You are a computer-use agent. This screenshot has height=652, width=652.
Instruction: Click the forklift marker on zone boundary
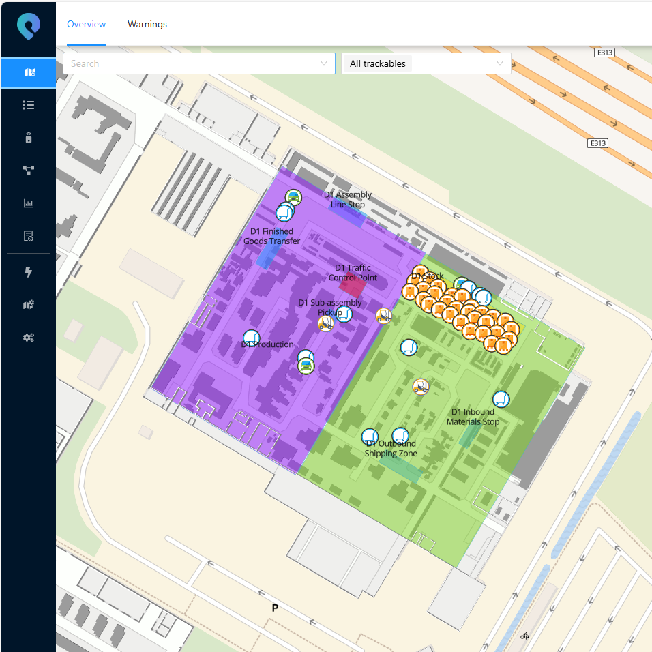point(384,315)
